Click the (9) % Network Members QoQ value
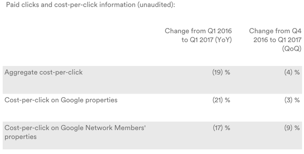 point(292,128)
